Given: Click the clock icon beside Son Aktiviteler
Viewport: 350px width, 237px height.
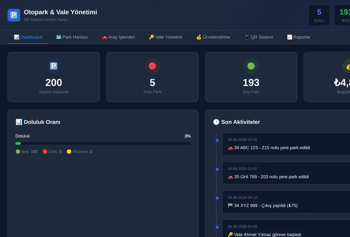Looking at the screenshot, I should coord(216,122).
